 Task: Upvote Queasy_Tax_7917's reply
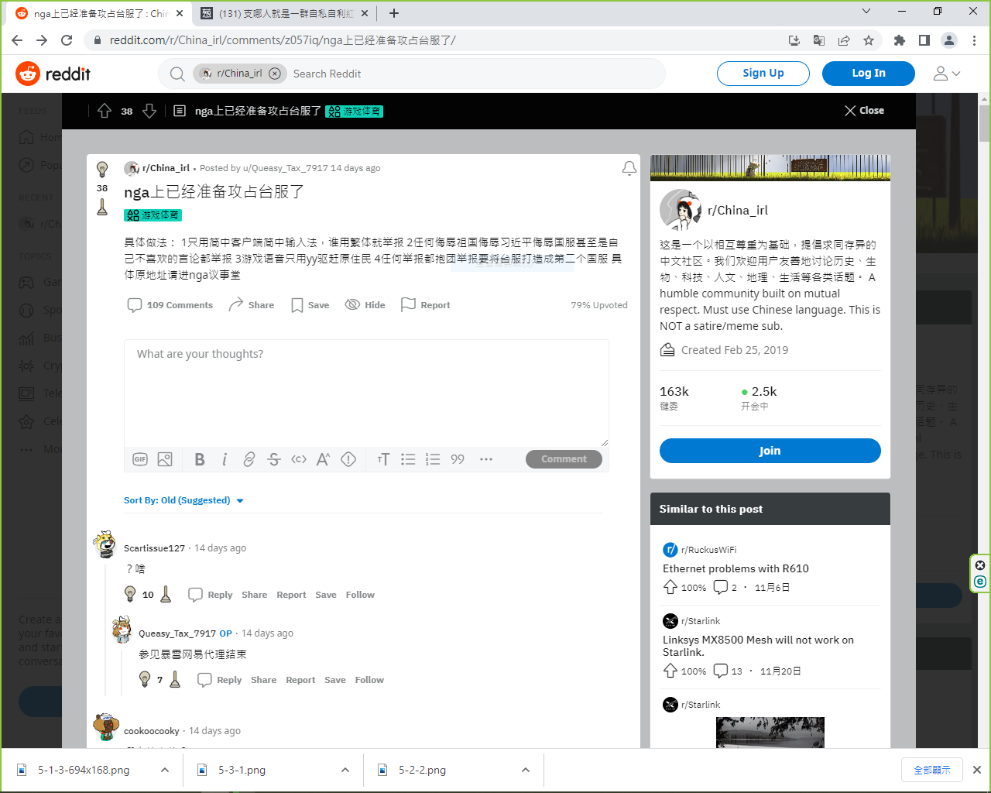[x=144, y=679]
